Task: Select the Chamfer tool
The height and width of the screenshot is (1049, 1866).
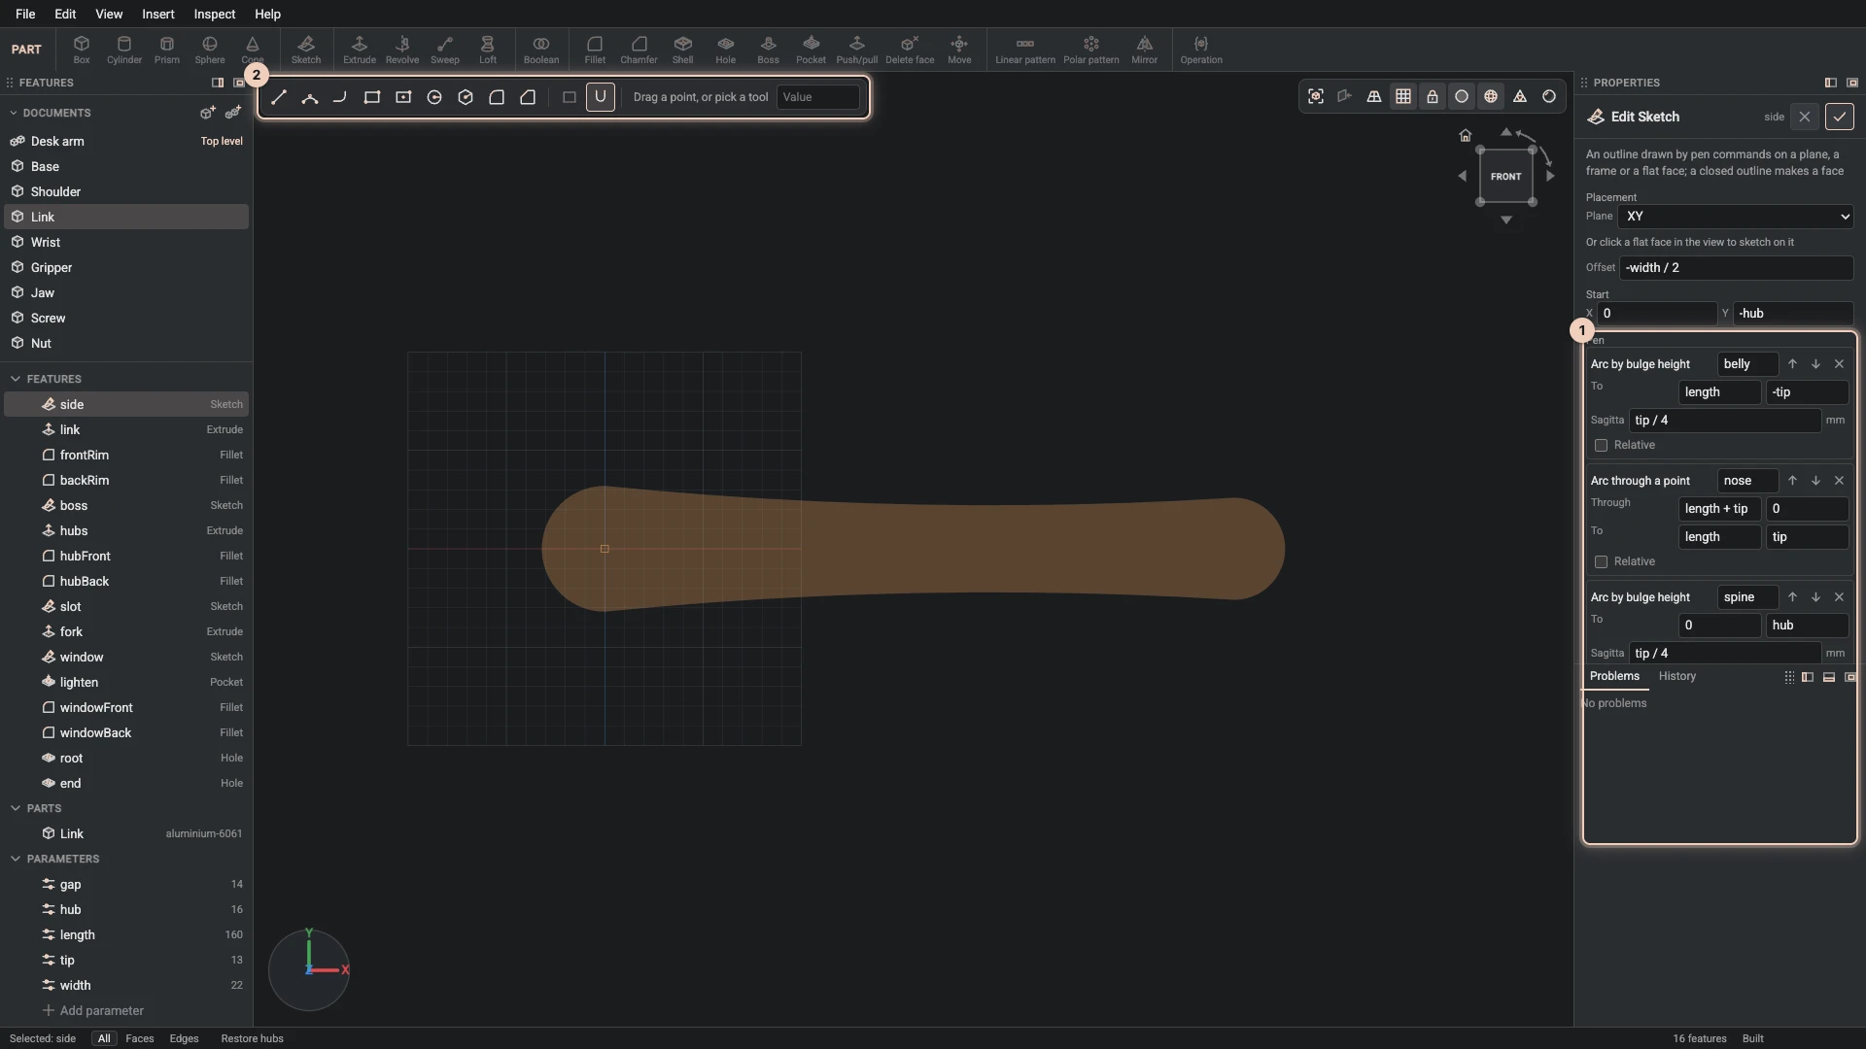Action: 639,50
